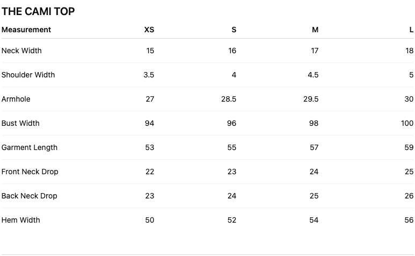Image resolution: width=415 pixels, height=256 pixels.
Task: Click THE CAMI TOP heading
Action: click(x=38, y=11)
